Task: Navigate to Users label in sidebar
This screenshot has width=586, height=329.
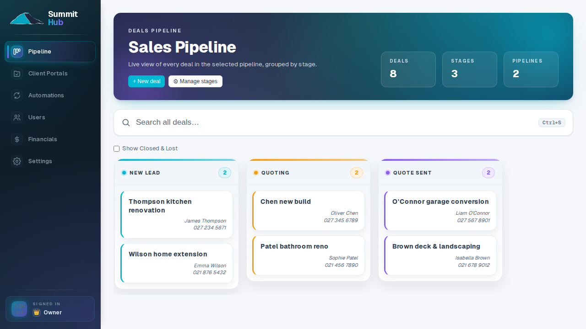Action: (x=37, y=117)
